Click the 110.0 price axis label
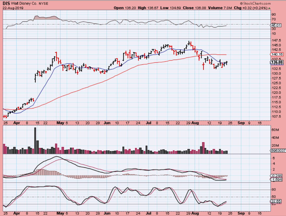 pos(276,112)
